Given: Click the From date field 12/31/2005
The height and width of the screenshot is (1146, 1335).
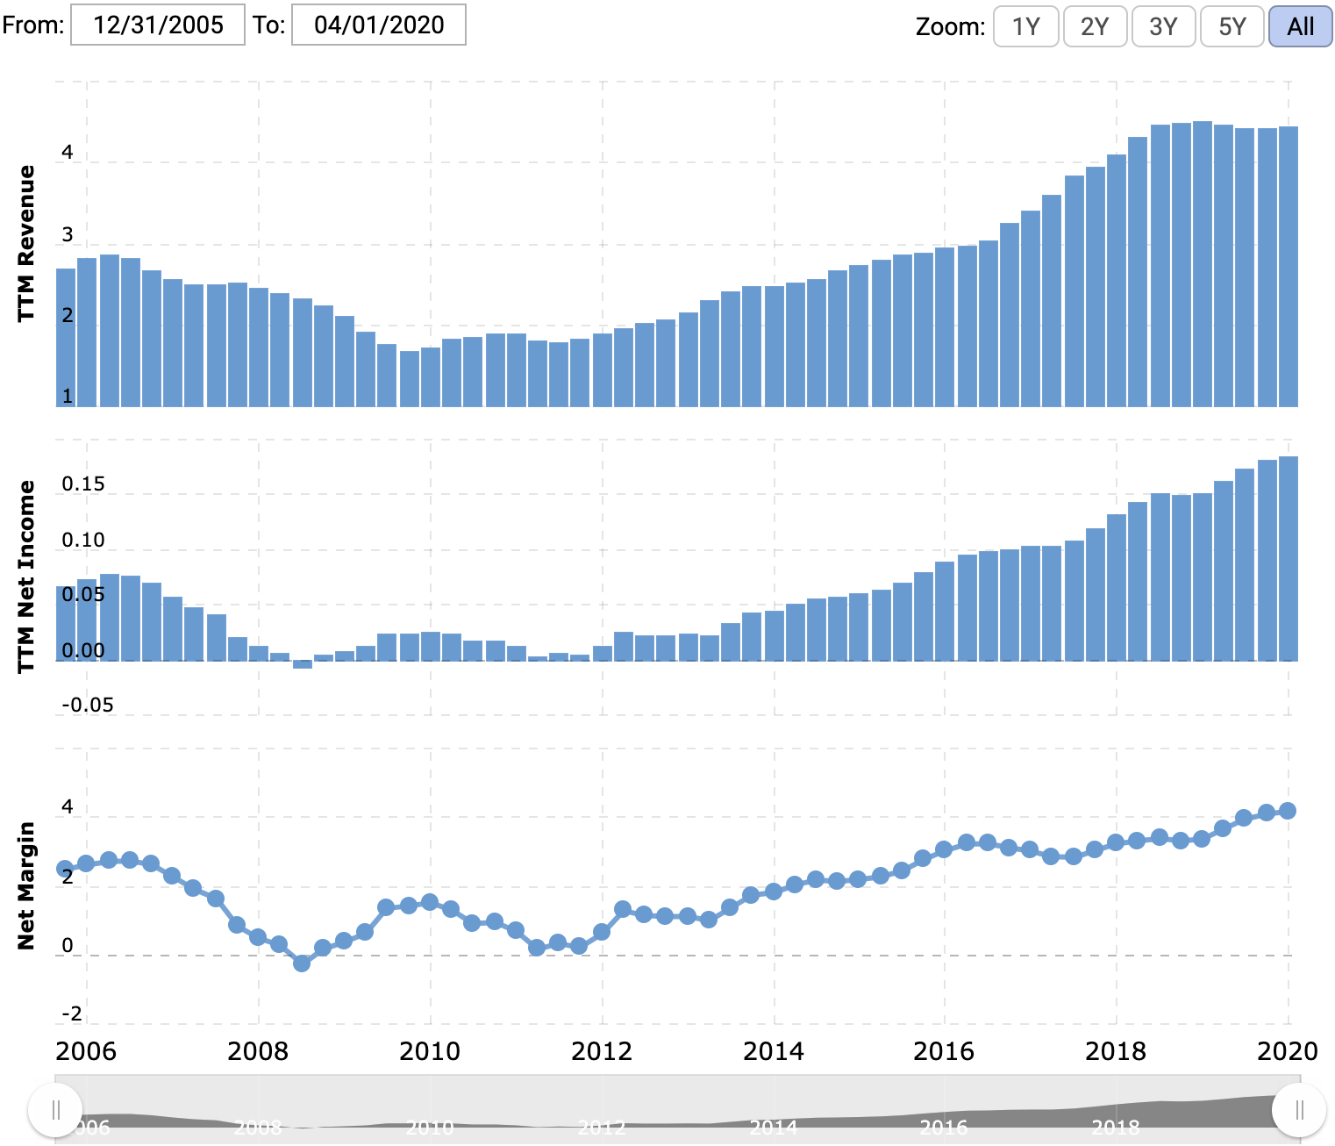Looking at the screenshot, I should click(x=158, y=25).
